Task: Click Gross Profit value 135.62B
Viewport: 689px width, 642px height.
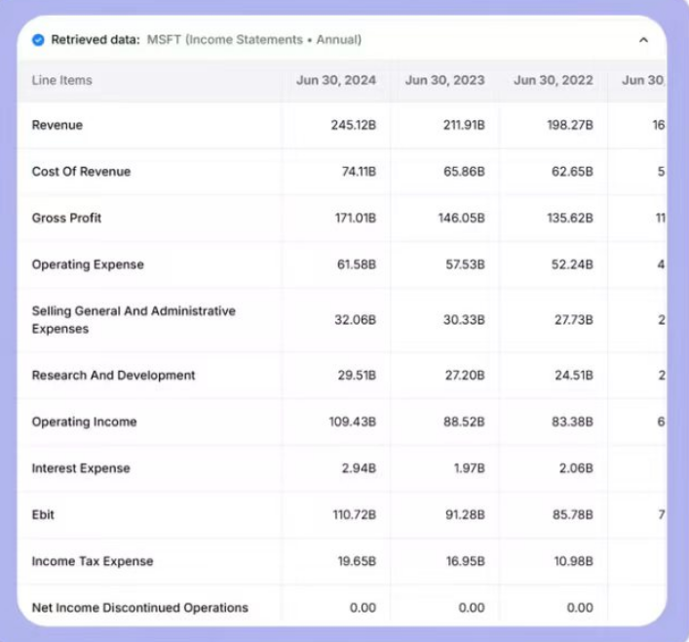Action: pos(570,218)
